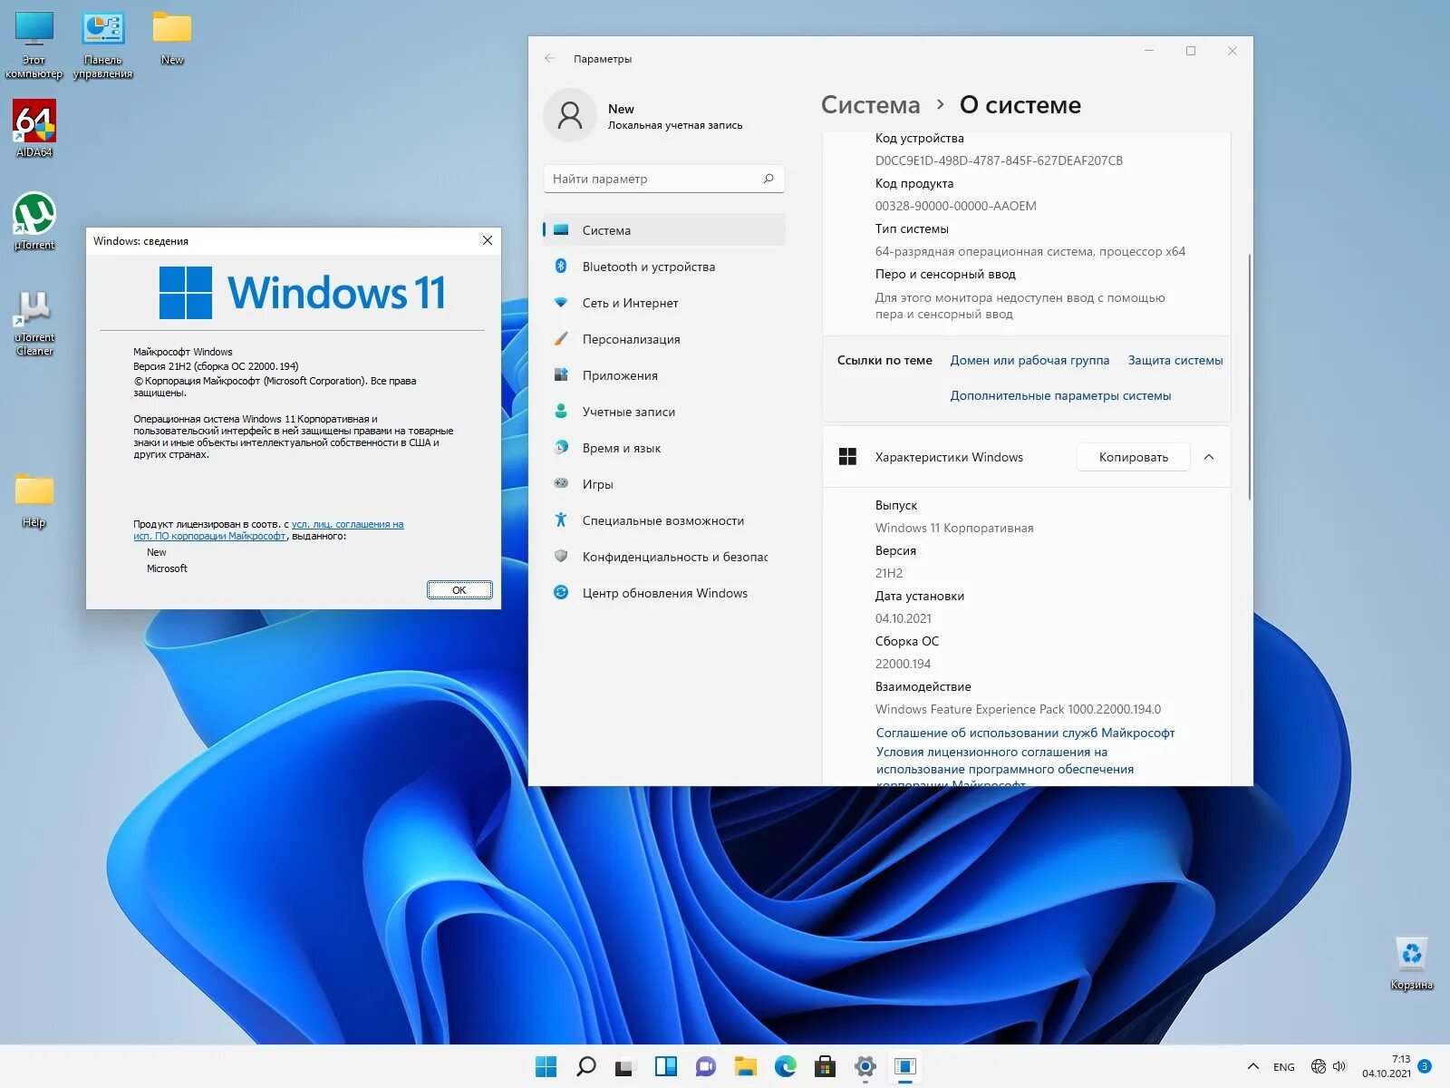Screen dimensions: 1450x1088
Task: Open taskbar Search magnifier
Action: [586, 1066]
